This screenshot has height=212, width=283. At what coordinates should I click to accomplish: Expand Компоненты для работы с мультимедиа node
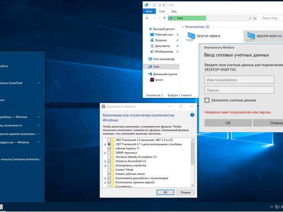coord(105,178)
